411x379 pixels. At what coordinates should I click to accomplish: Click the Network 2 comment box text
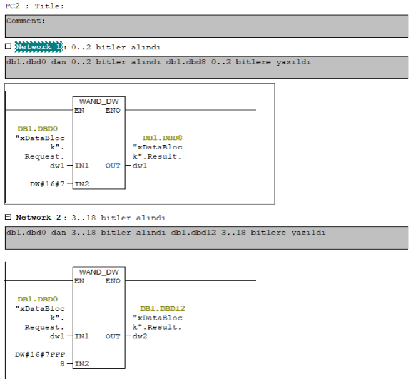click(166, 233)
